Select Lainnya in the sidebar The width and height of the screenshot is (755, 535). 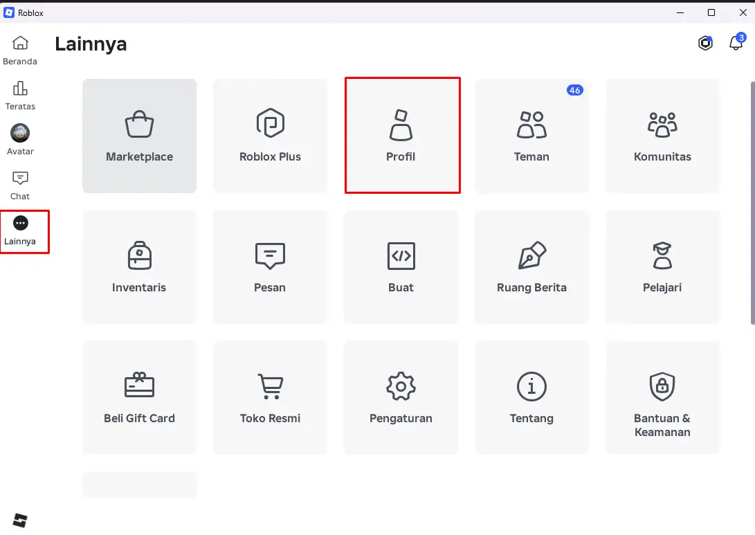(20, 230)
